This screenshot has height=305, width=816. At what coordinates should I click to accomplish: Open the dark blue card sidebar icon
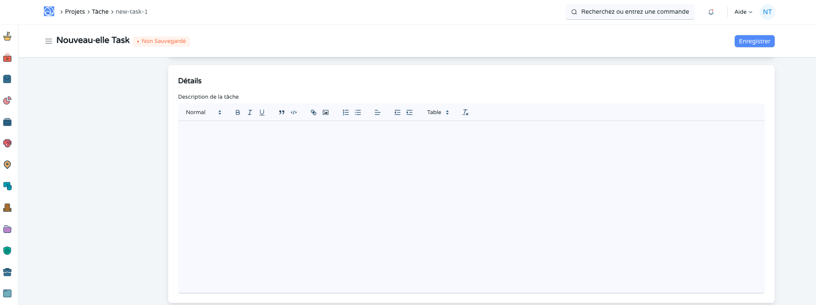(7, 122)
